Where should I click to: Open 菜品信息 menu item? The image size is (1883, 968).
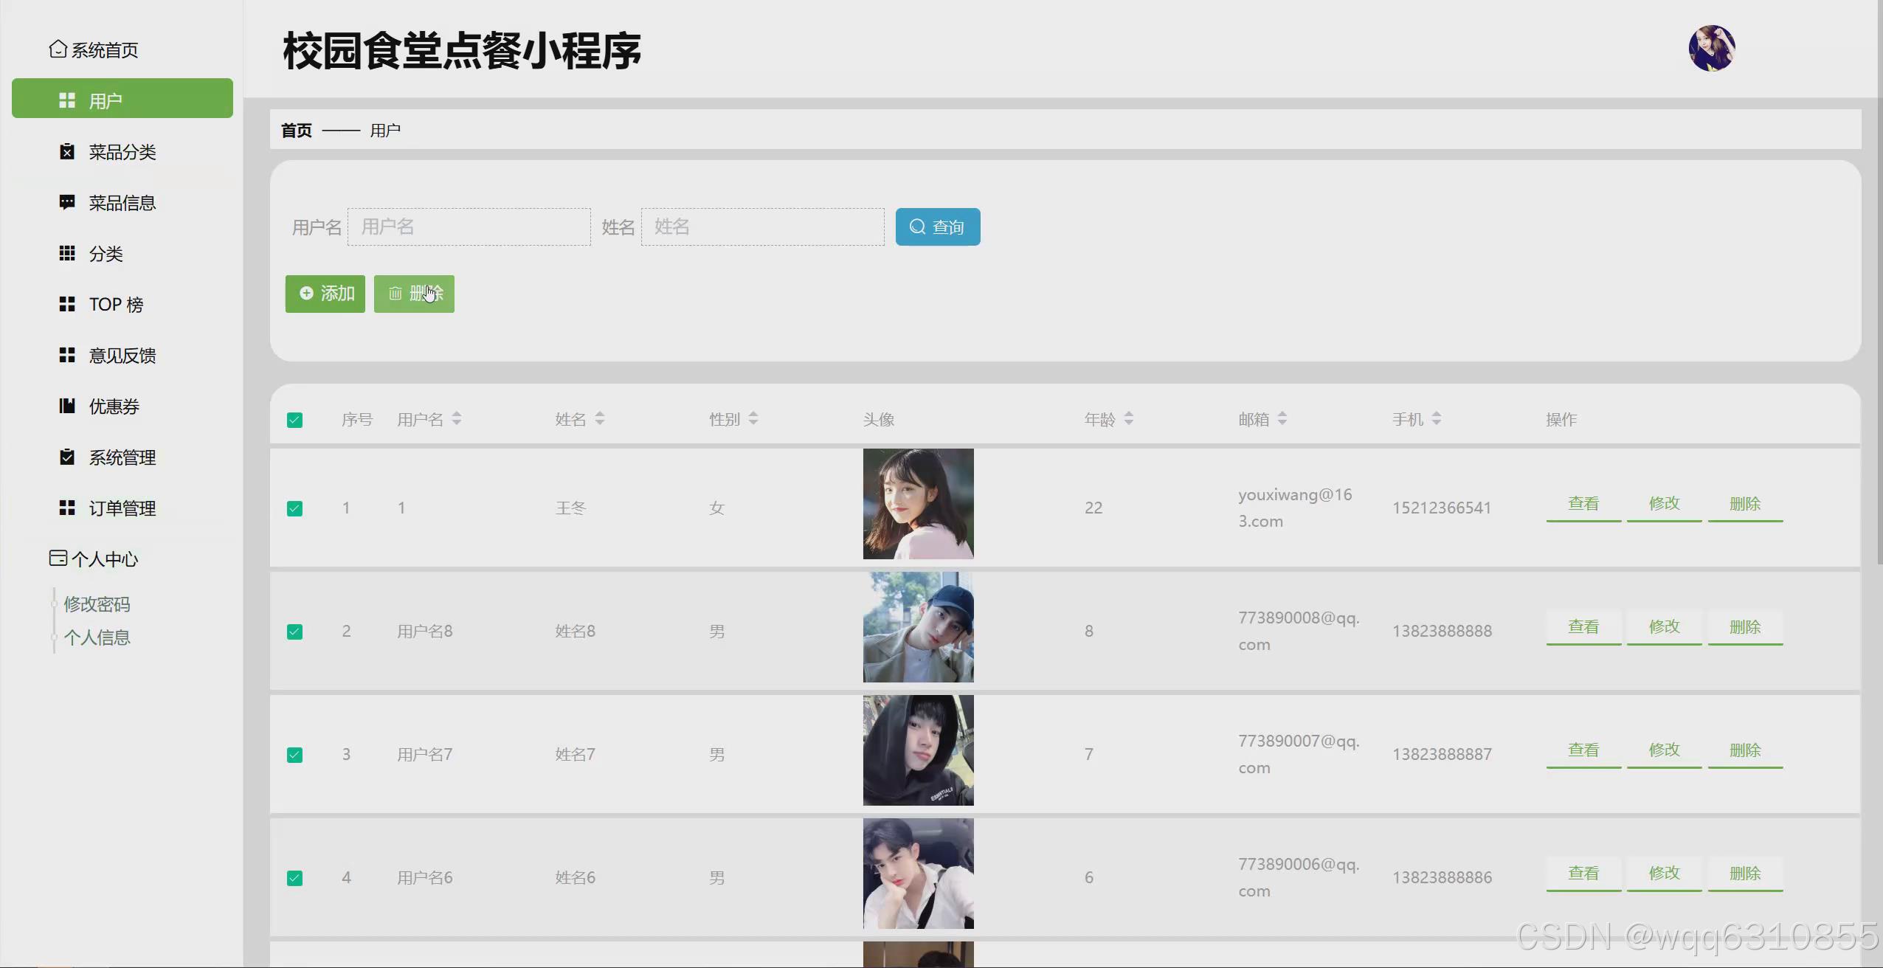[x=122, y=203]
